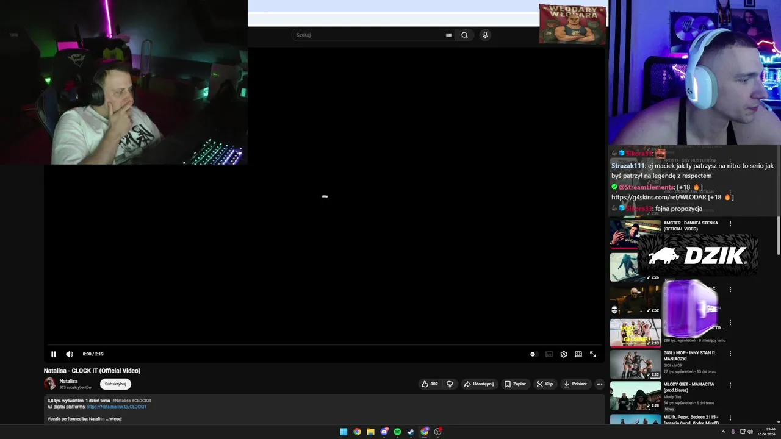
Task: Open the AMSTER - DANUTA STENKA title
Action: (x=691, y=226)
